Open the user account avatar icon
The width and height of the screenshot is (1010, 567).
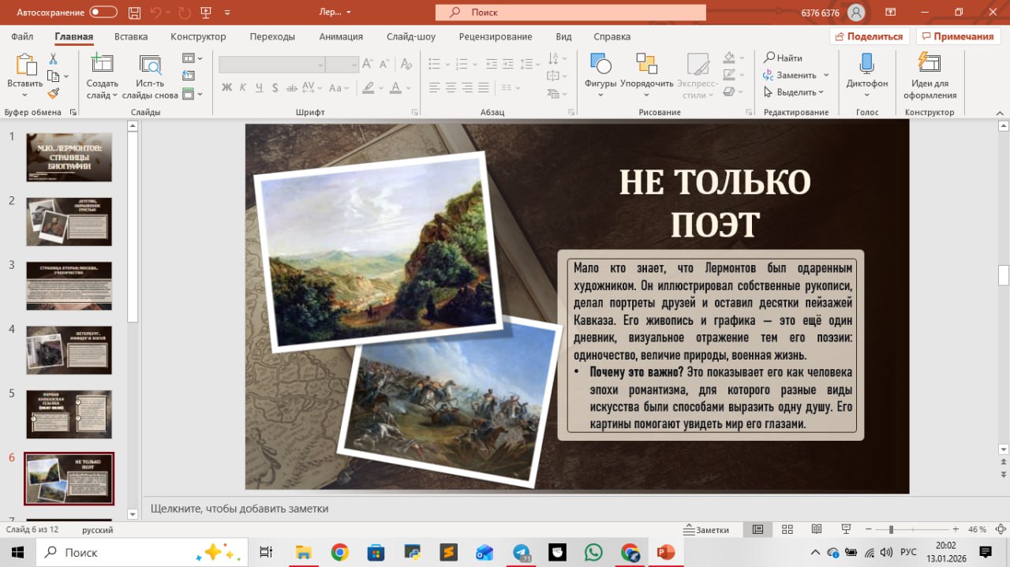pyautogui.click(x=856, y=13)
